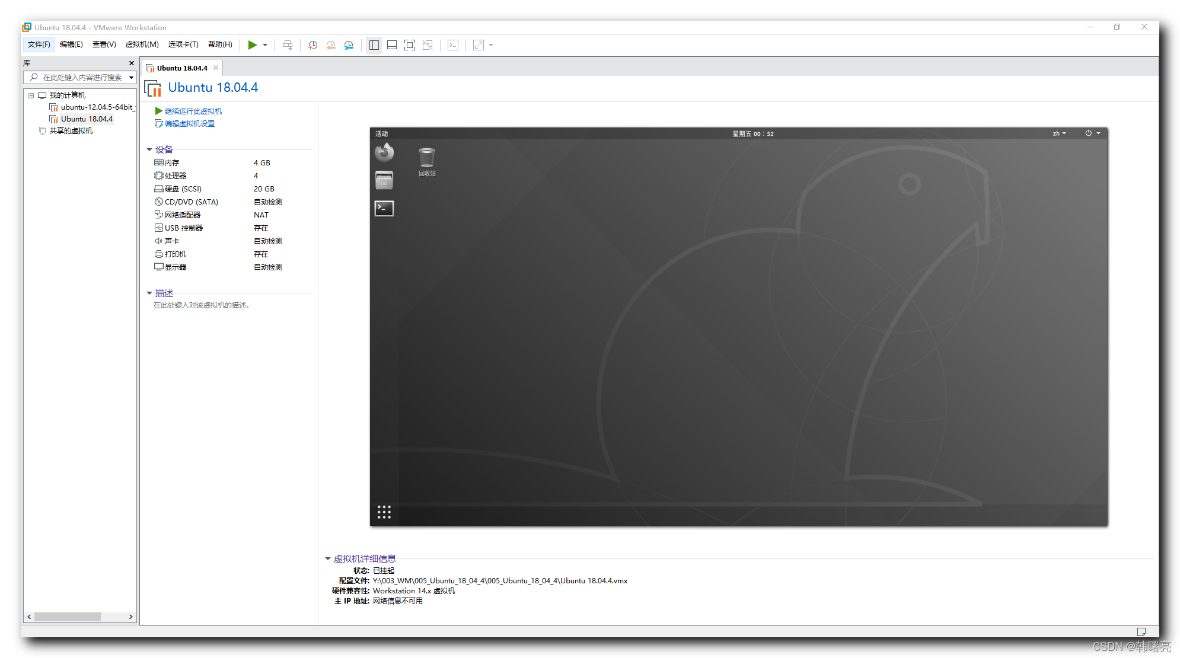Image resolution: width=1180 pixels, height=658 pixels.
Task: Click the stretch guest display icon
Action: pyautogui.click(x=479, y=45)
